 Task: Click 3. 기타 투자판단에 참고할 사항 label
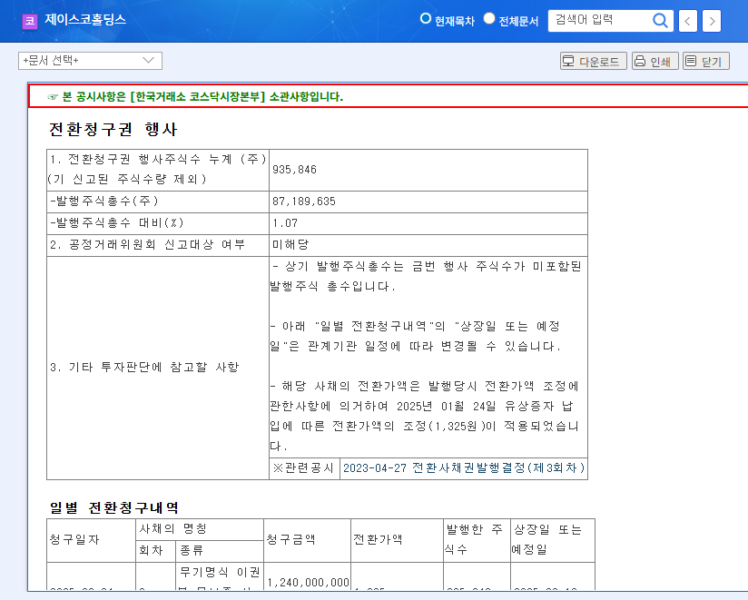[144, 368]
